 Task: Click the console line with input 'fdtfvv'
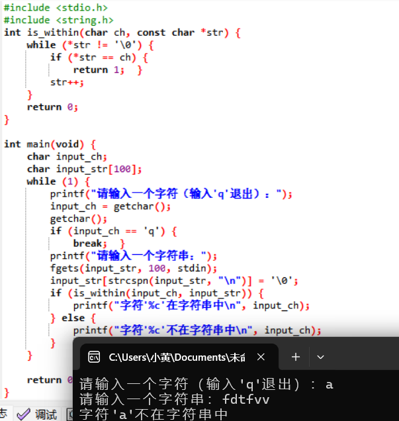(175, 399)
